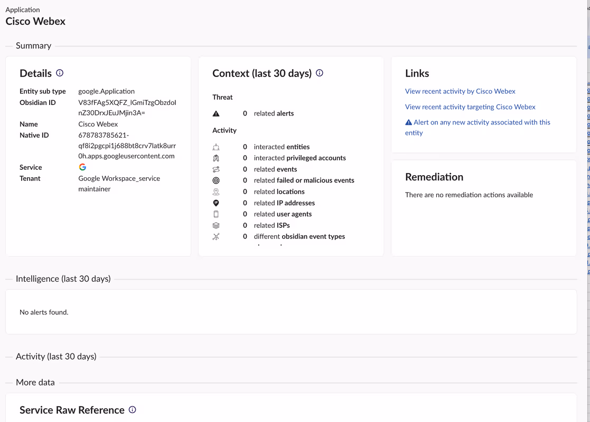Expand the Activity (last 30 days) section
This screenshot has height=422, width=590.
coord(56,357)
